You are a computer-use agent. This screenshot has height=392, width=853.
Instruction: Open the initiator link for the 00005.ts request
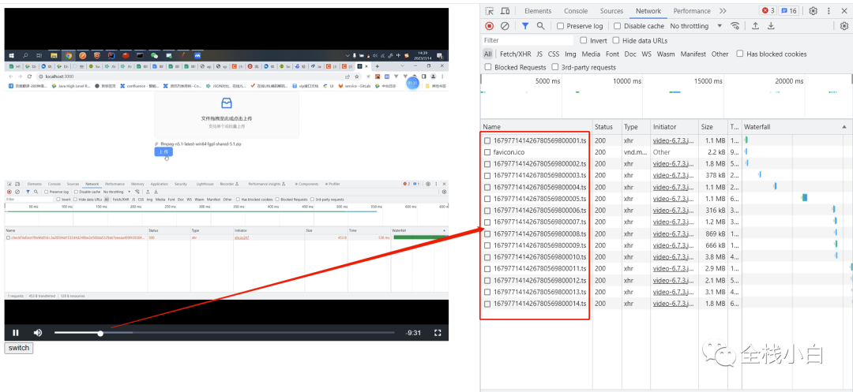click(674, 199)
